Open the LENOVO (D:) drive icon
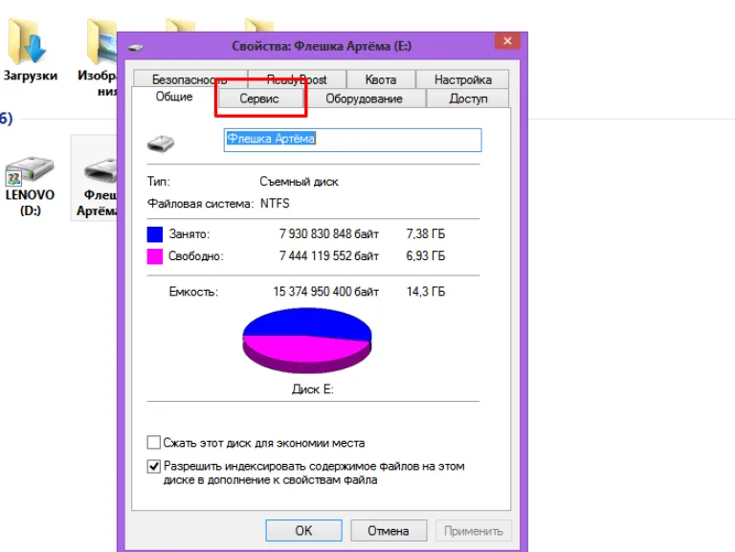Screen dimensions: 735x552 pyautogui.click(x=30, y=170)
